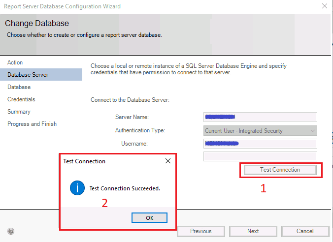333x242 pixels.
Task: Select the Action step in sidebar
Action: 15,62
